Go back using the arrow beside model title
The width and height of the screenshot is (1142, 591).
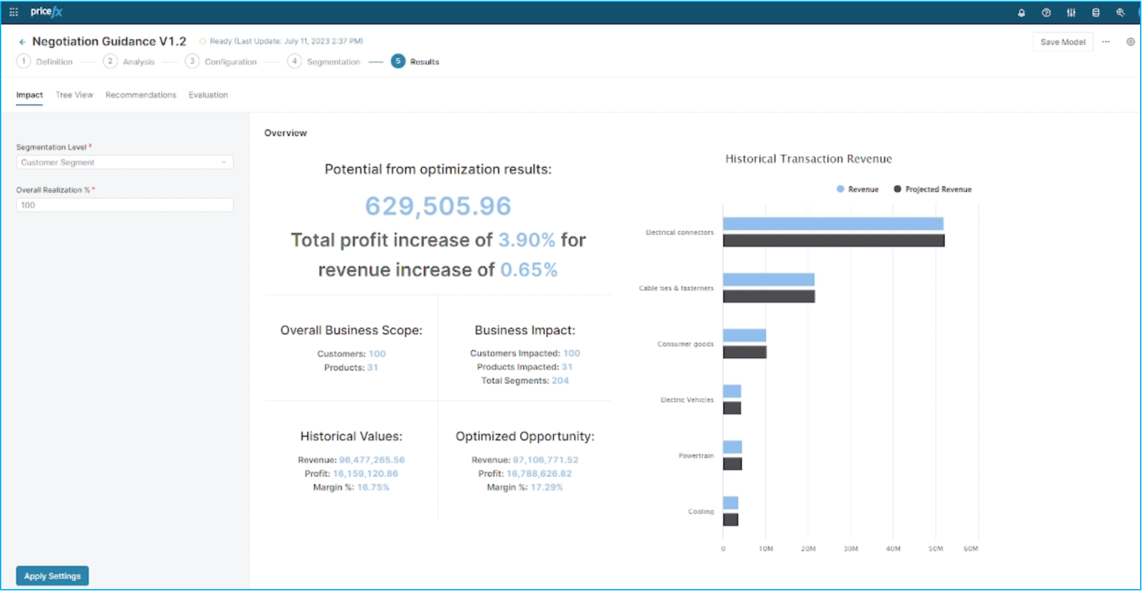click(x=22, y=42)
